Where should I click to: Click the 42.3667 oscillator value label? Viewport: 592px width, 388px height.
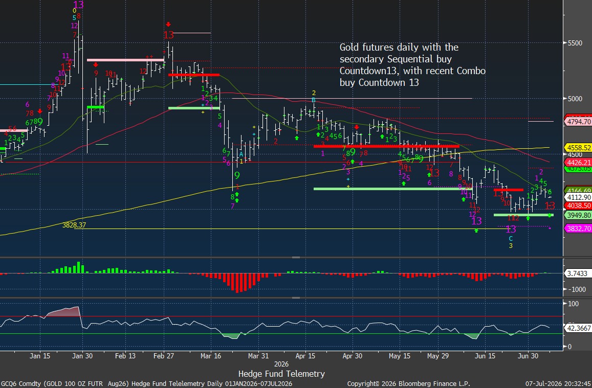click(x=578, y=328)
